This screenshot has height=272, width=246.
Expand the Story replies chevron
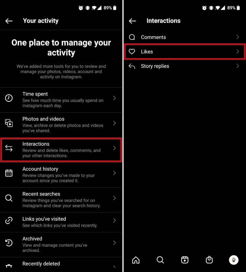tap(238, 66)
